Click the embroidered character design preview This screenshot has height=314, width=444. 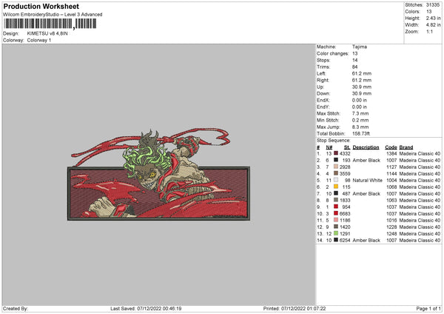(158, 175)
